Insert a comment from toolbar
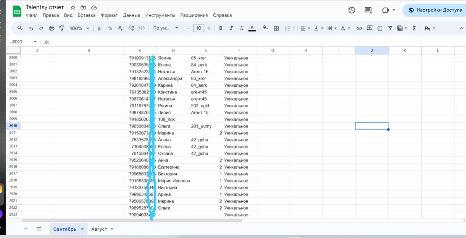 pos(370,28)
